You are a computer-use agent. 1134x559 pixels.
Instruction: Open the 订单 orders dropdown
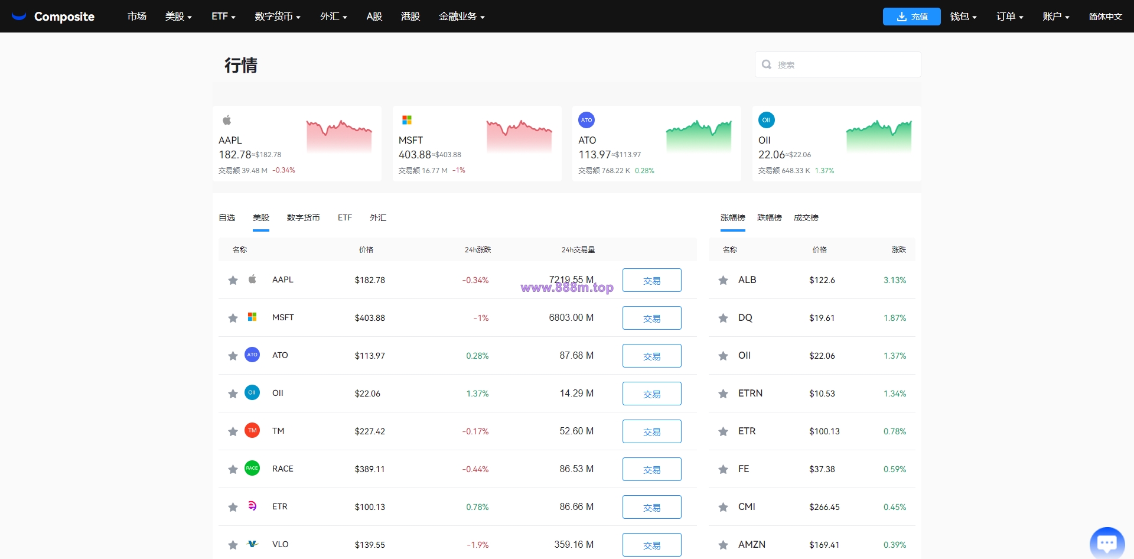[1010, 17]
